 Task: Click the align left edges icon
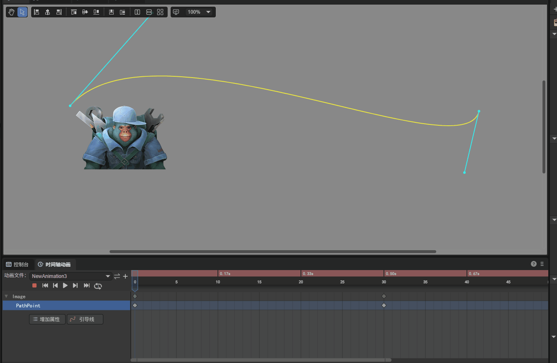(37, 12)
